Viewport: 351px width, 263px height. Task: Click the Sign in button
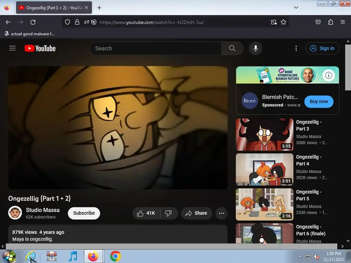click(x=322, y=48)
